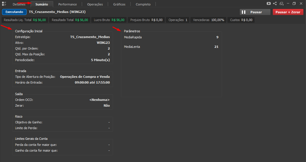Click the Lucro Bruto stat box

[x=109, y=20]
